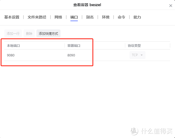Open the TCP protocol type dropdown
Screen dimensions: 175x138
(138, 55)
